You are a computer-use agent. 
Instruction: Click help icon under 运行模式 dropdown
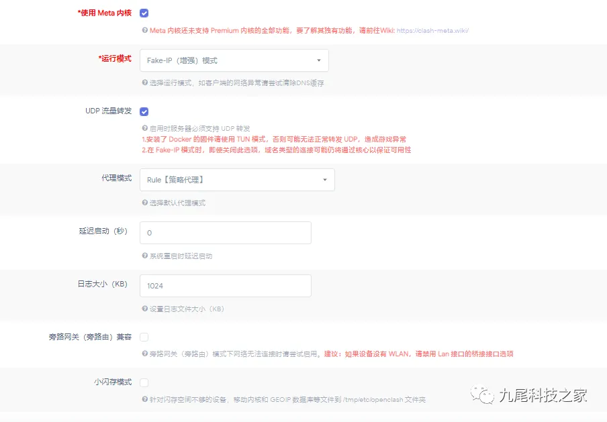coord(144,83)
